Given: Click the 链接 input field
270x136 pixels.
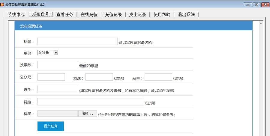Looking at the screenshot, I should tap(91, 102).
